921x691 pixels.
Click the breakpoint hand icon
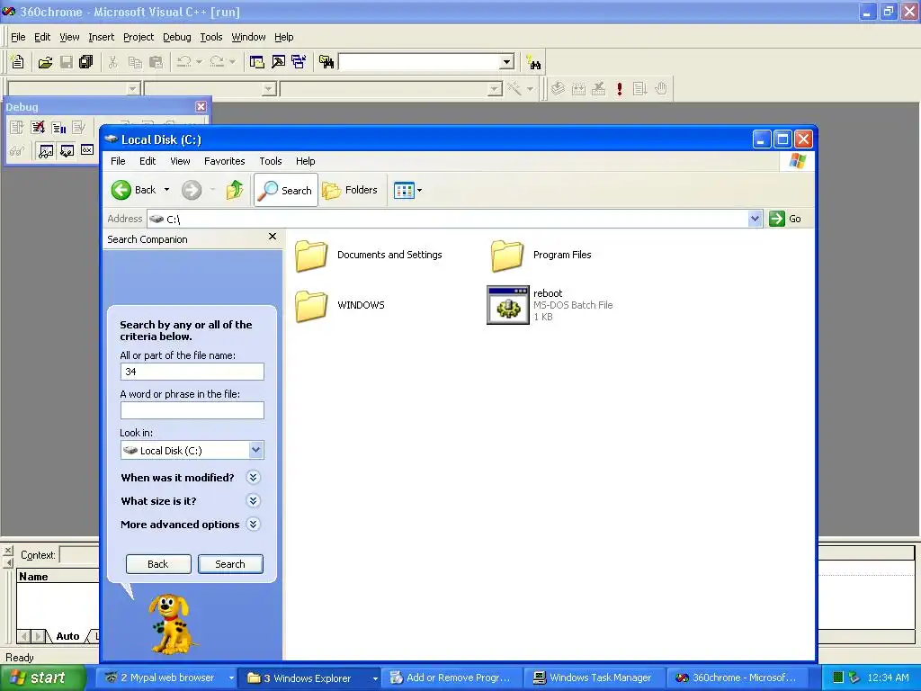(661, 89)
